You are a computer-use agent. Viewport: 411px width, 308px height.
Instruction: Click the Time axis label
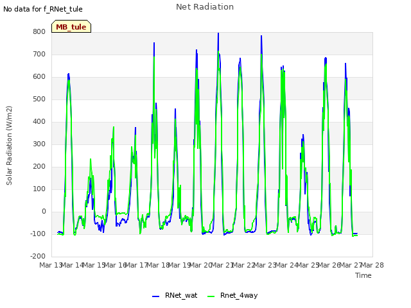[363, 275]
